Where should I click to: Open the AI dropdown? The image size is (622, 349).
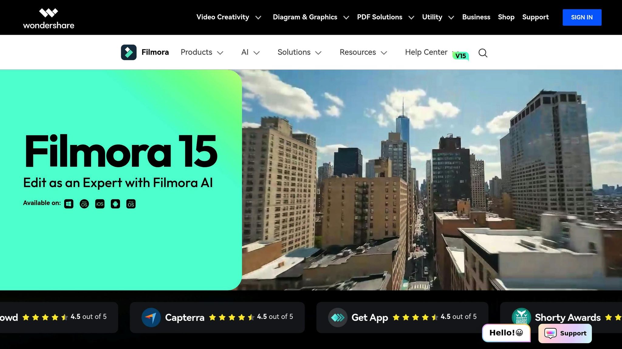point(251,52)
